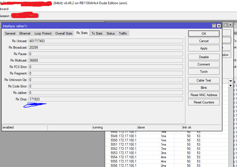Click the Rx Jabber value field

(x=106, y=93)
